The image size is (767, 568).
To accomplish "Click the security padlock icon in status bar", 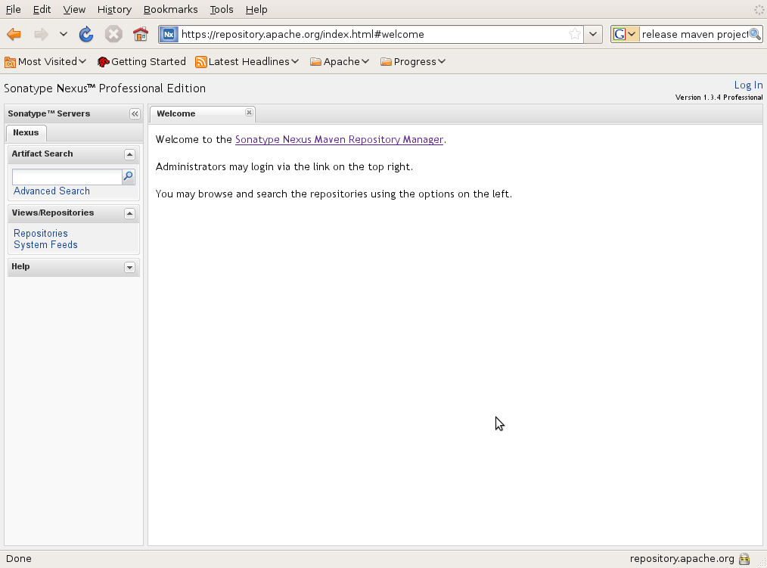I will pos(744,559).
